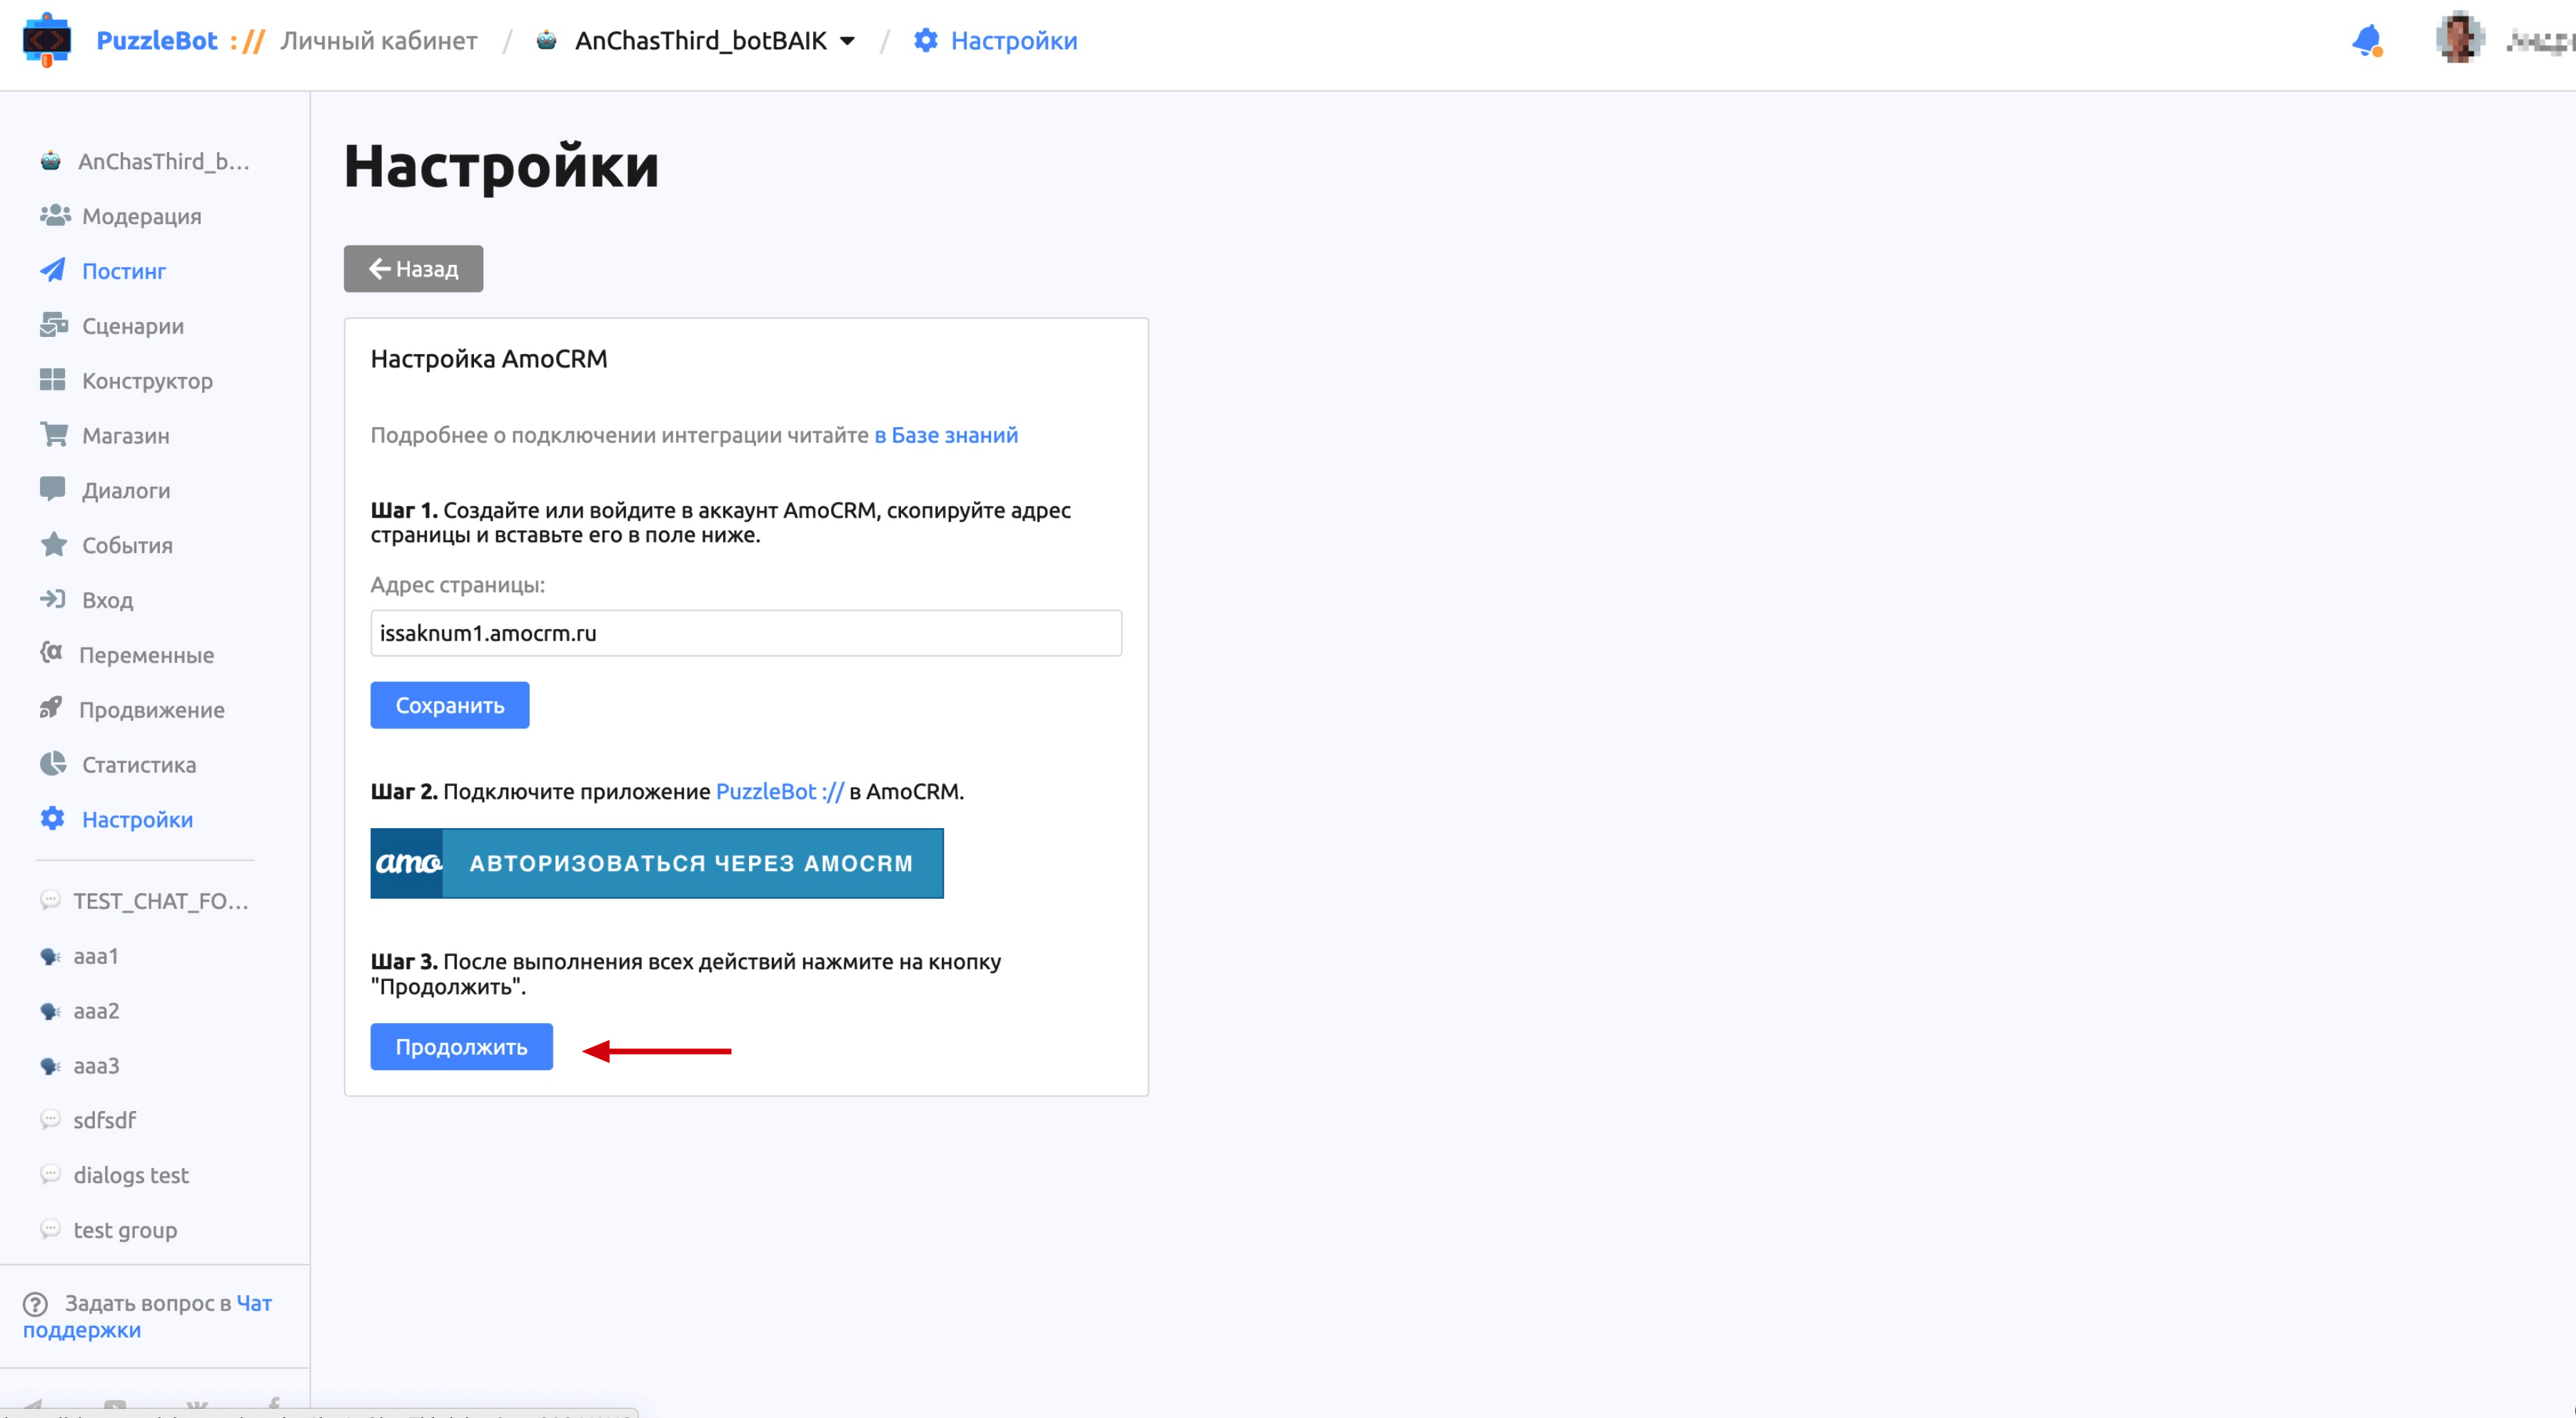Open the TEST_CHAT_FO… chat
Image resolution: width=2576 pixels, height=1418 pixels.
click(x=160, y=901)
